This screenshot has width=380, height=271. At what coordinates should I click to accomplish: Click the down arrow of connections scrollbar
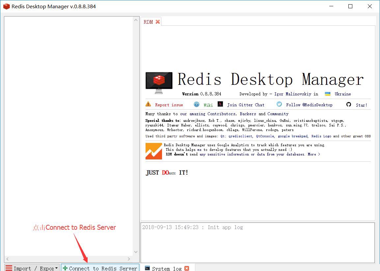point(136,252)
